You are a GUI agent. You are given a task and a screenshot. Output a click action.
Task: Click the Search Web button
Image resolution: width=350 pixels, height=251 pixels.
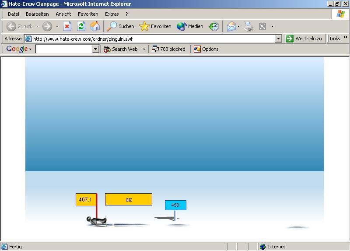click(121, 49)
